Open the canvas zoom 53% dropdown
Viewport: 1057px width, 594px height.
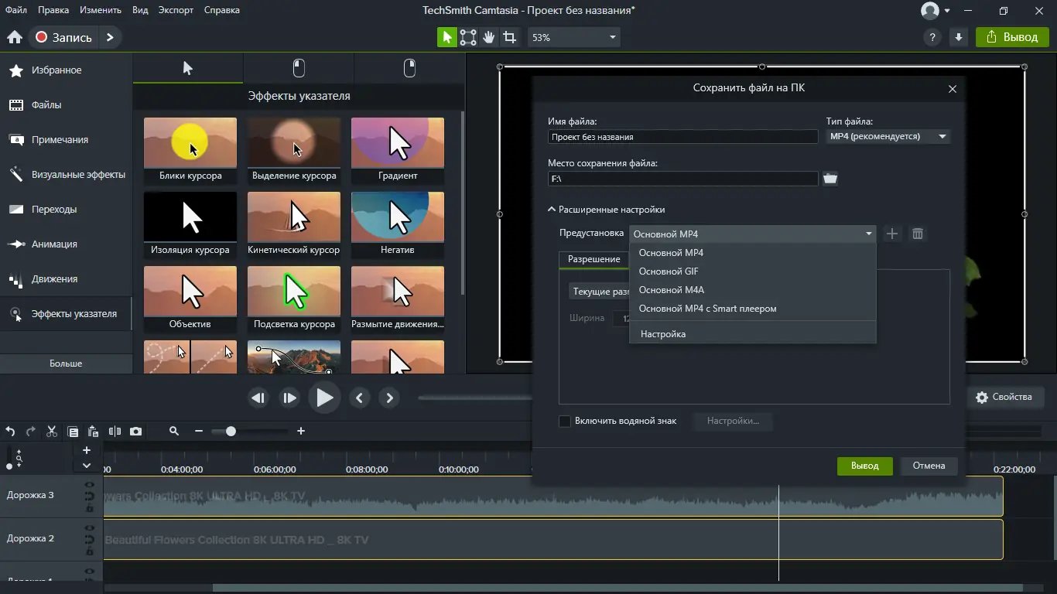[574, 37]
